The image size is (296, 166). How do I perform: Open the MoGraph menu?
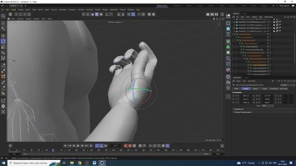[63, 10]
